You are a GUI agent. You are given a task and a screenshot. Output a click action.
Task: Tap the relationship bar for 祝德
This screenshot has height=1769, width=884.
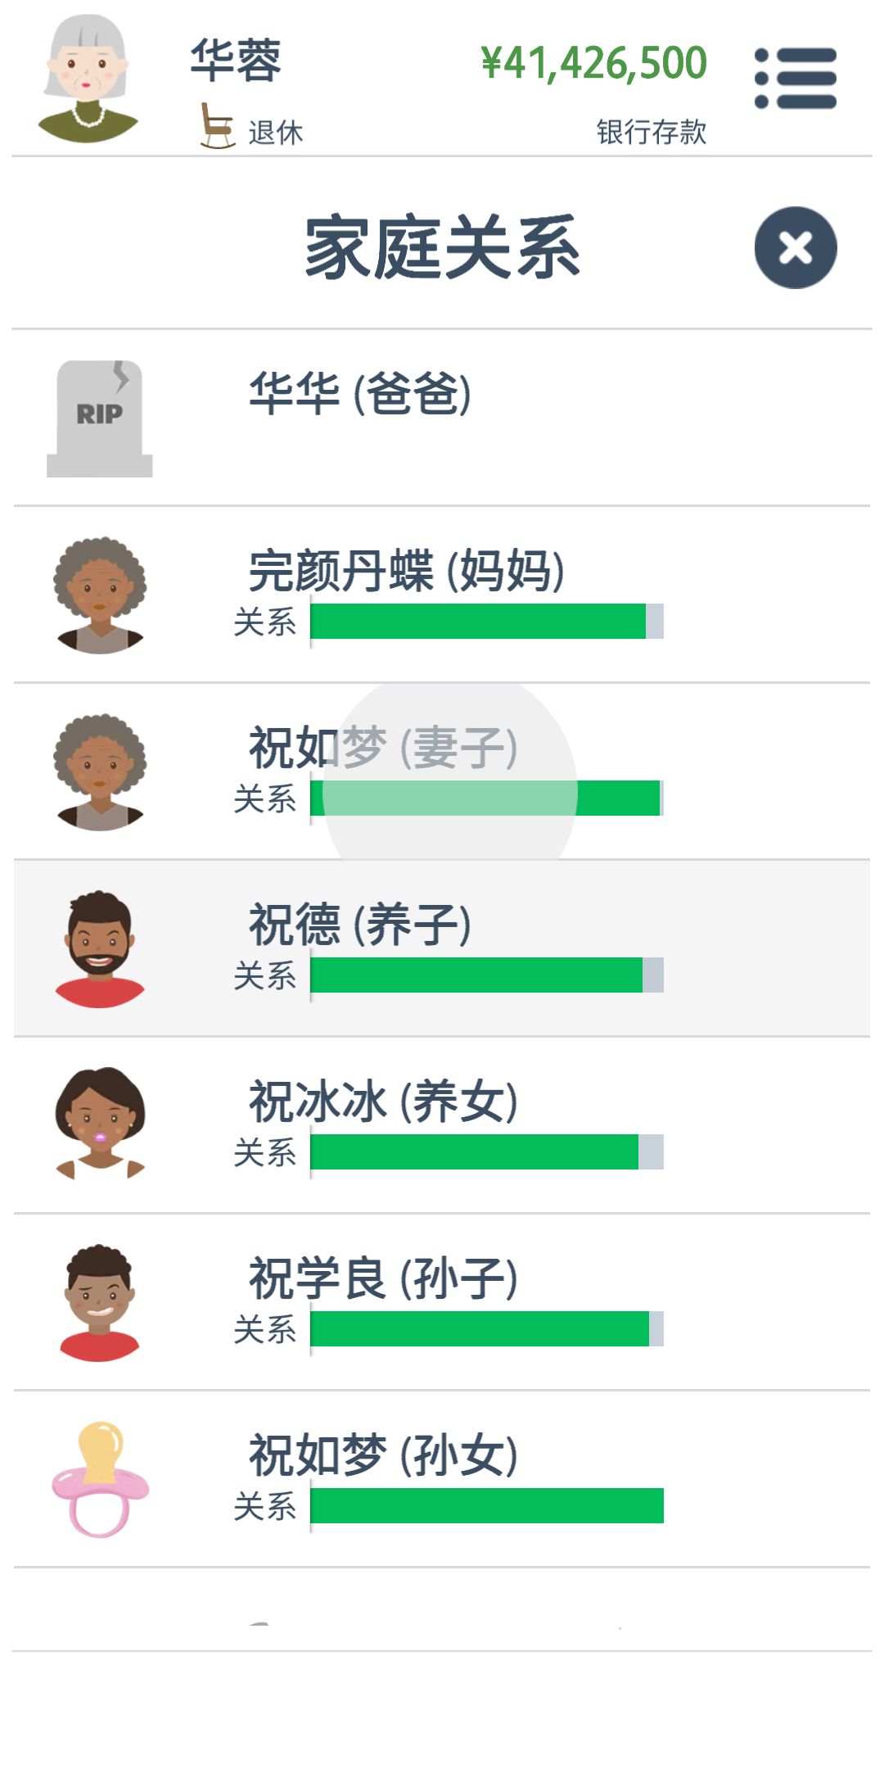(x=487, y=975)
